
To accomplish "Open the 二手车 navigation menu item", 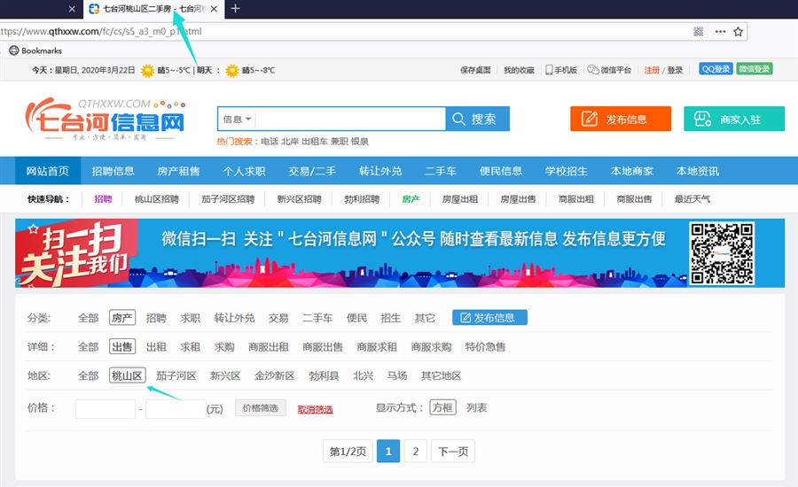I will [441, 171].
